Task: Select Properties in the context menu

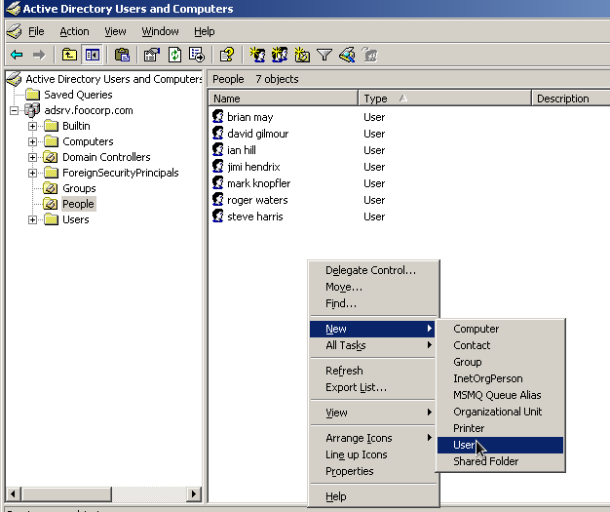Action: pyautogui.click(x=372, y=471)
